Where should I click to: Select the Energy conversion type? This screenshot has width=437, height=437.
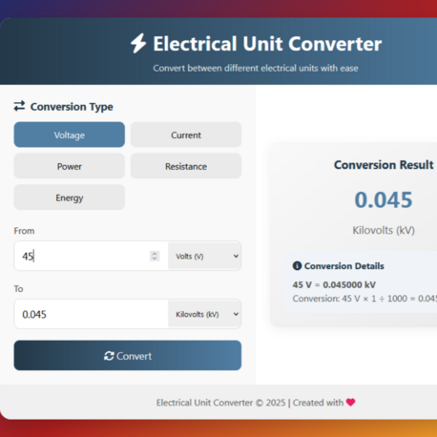[70, 198]
